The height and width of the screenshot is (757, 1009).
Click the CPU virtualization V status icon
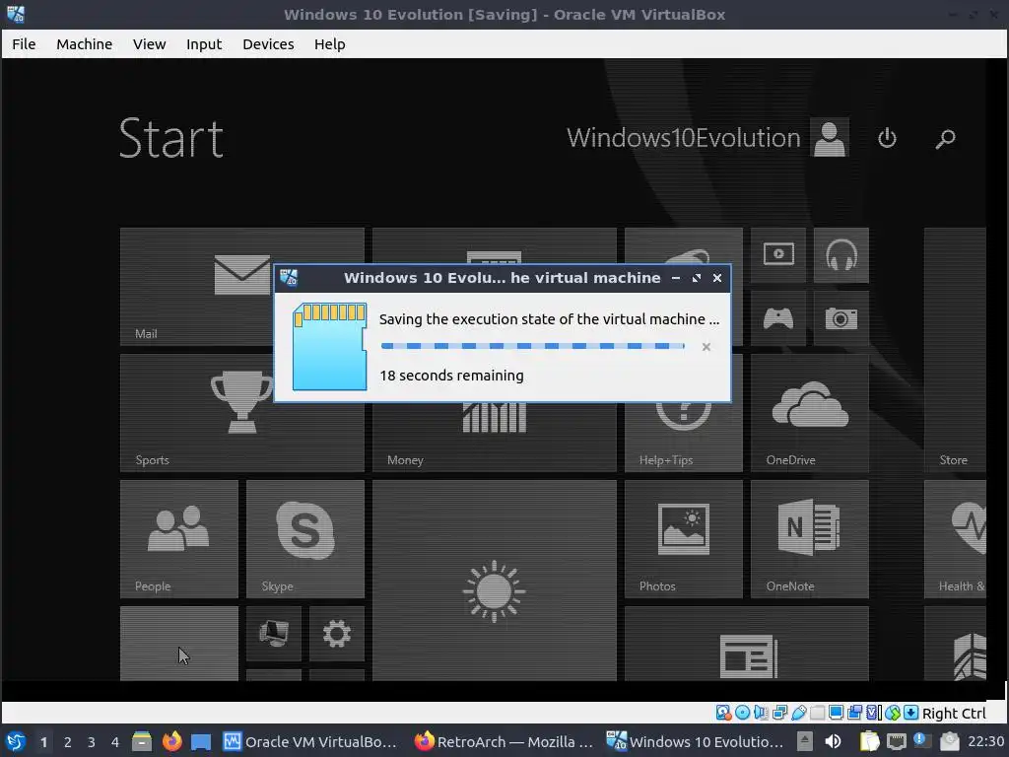coord(873,713)
